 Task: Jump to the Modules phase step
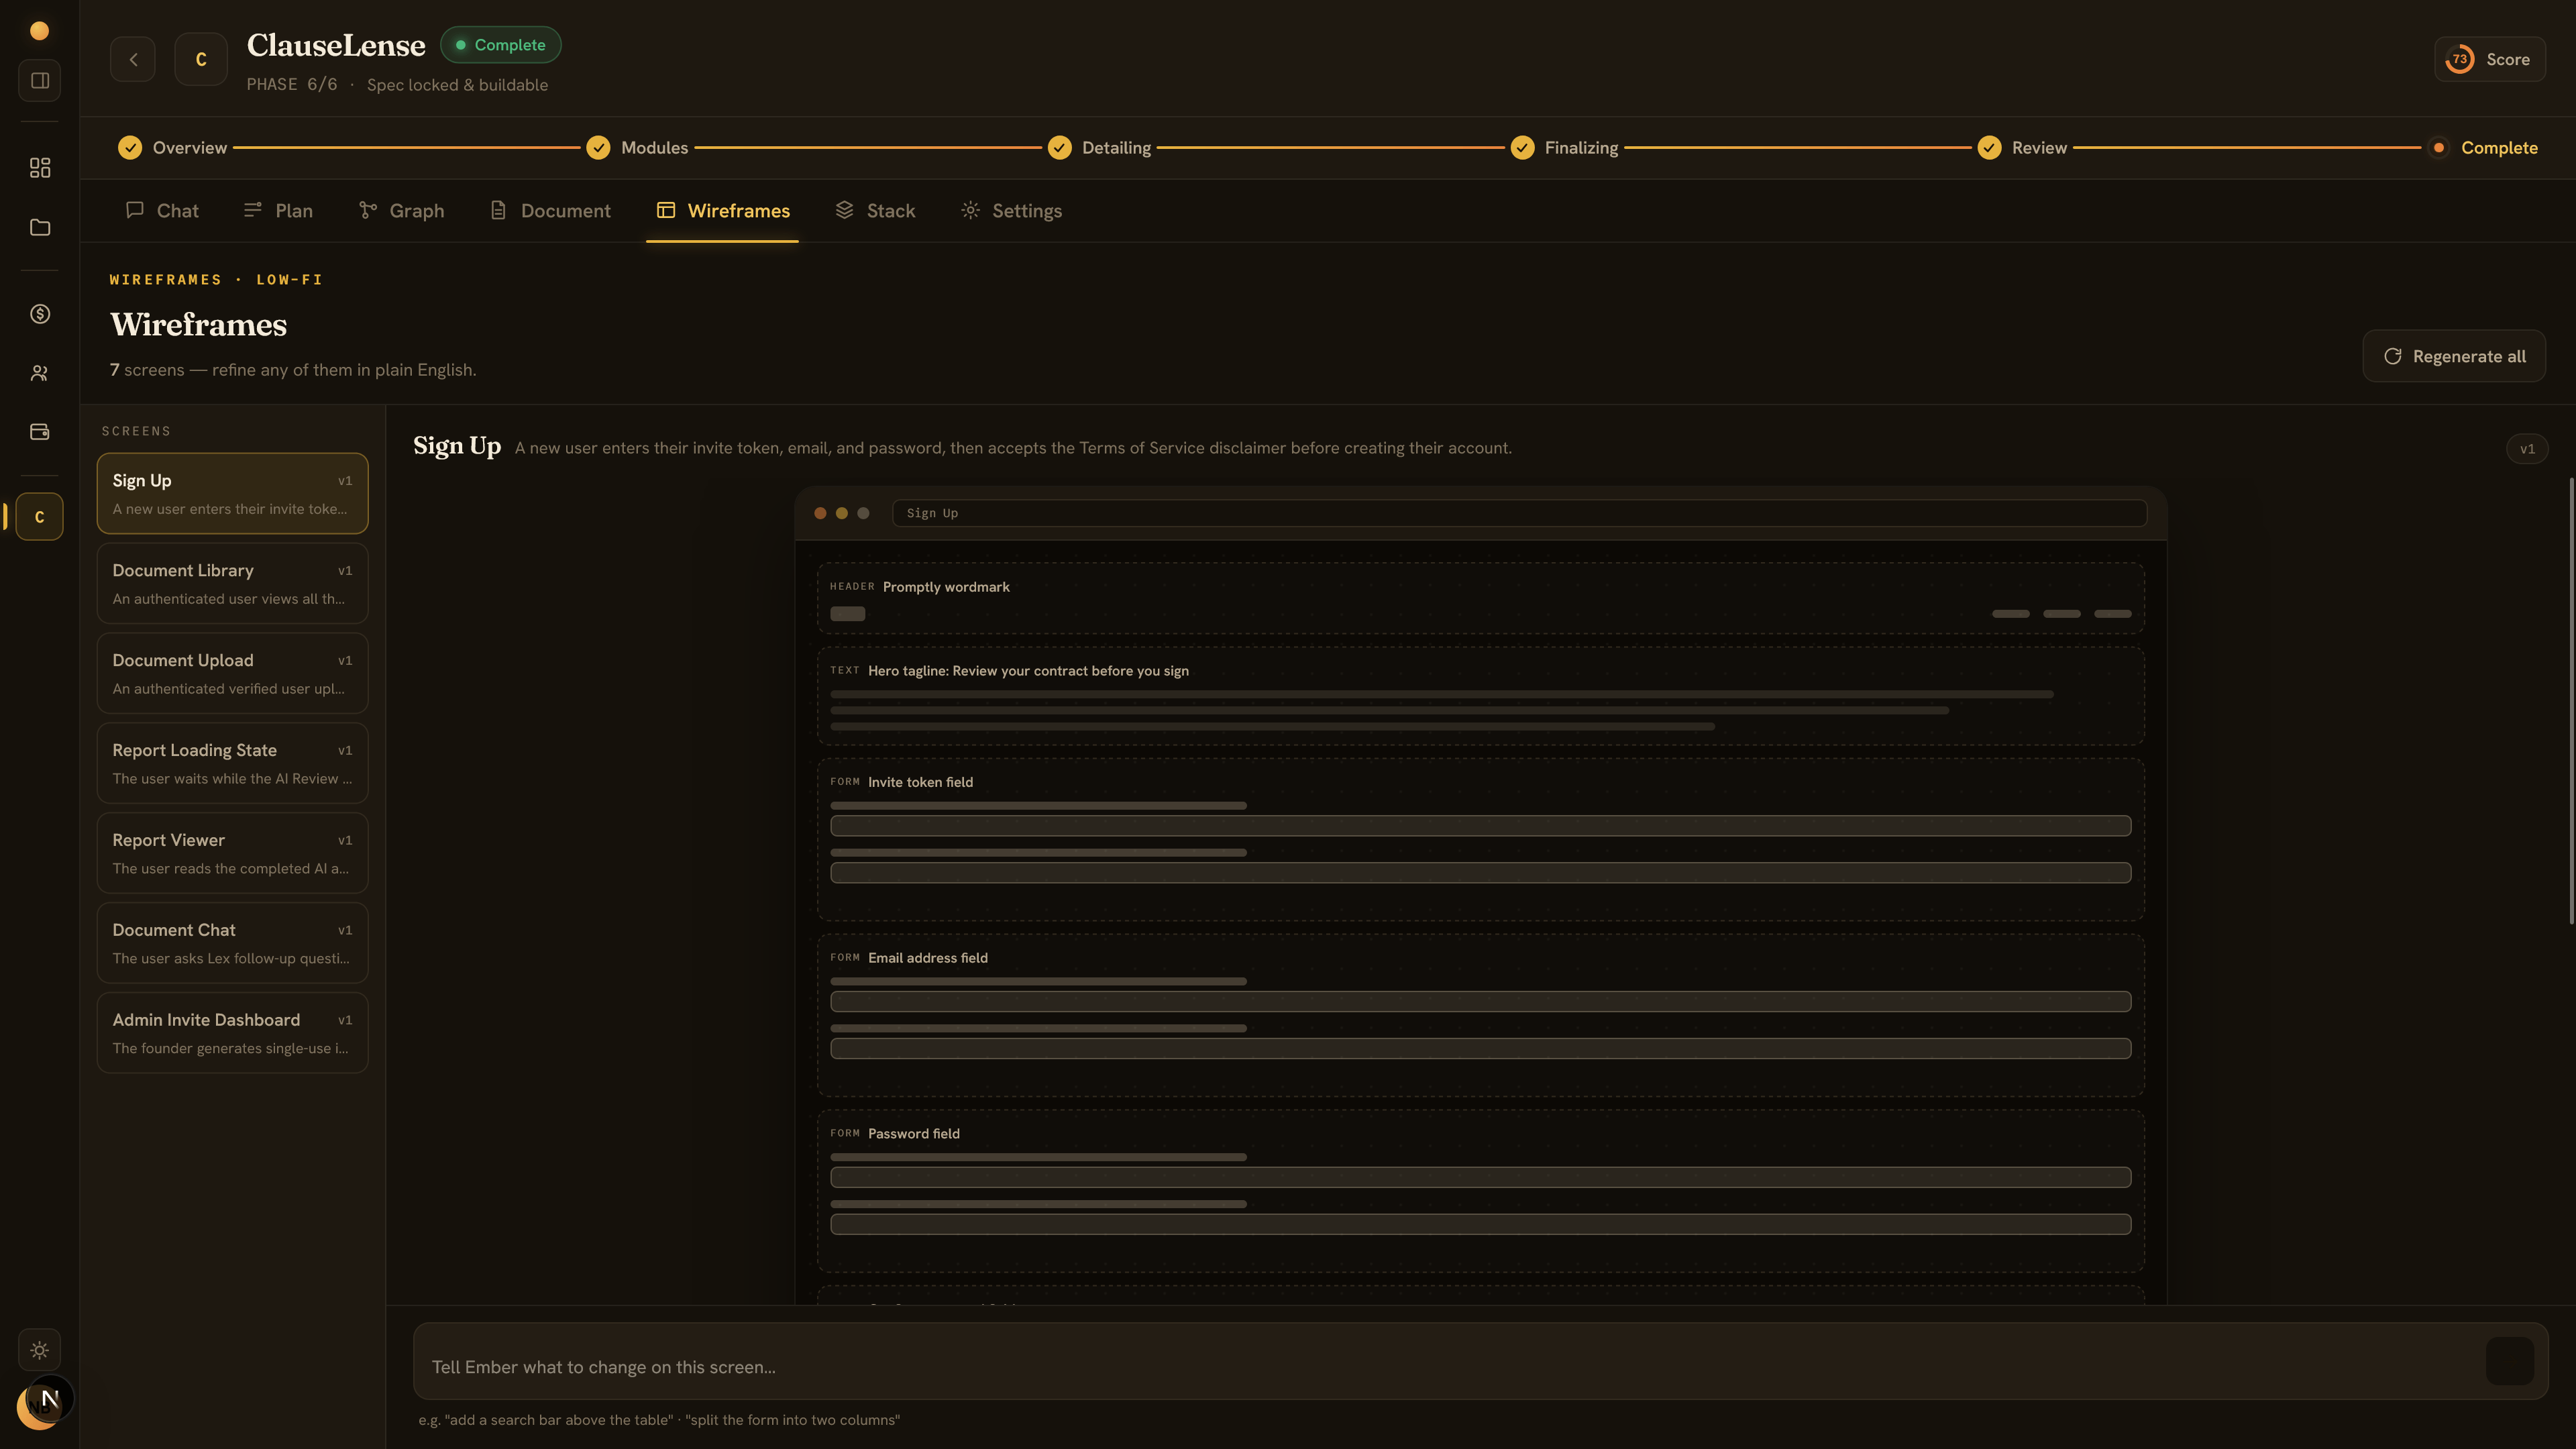click(x=637, y=148)
